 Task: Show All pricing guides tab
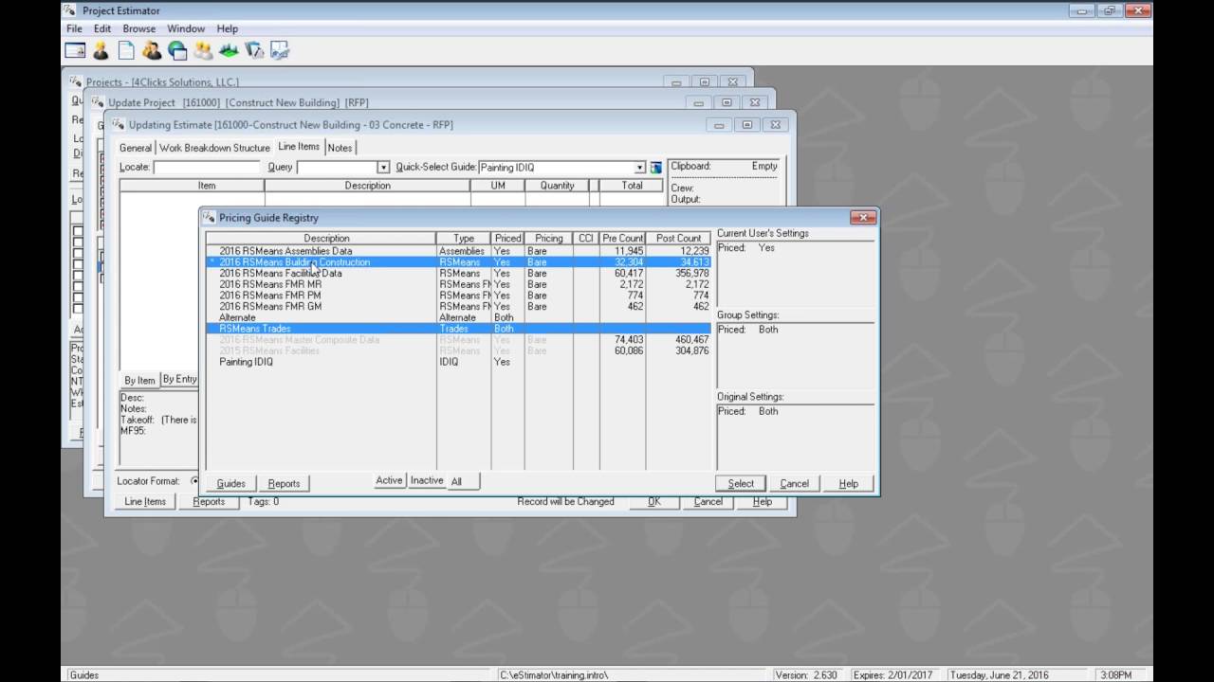(456, 481)
